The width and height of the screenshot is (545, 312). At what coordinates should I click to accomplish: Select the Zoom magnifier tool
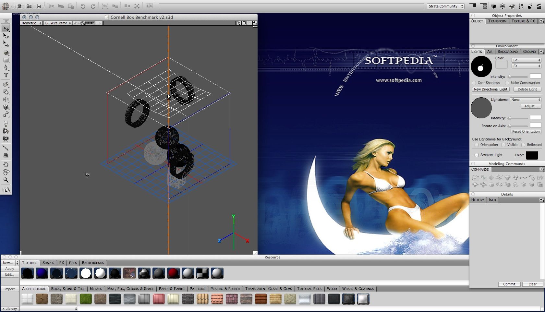6,180
